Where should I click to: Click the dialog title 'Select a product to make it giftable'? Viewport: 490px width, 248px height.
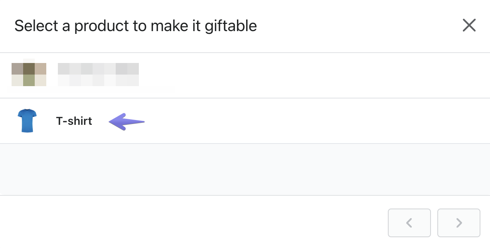pyautogui.click(x=136, y=26)
